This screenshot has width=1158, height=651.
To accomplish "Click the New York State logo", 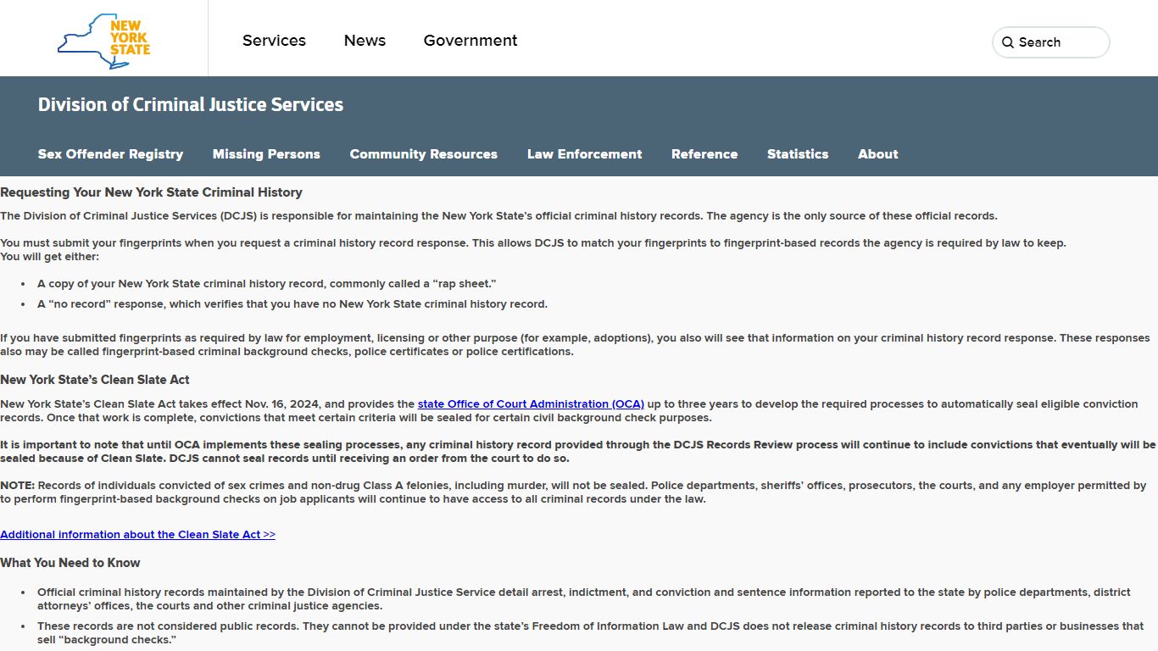I will pyautogui.click(x=103, y=40).
